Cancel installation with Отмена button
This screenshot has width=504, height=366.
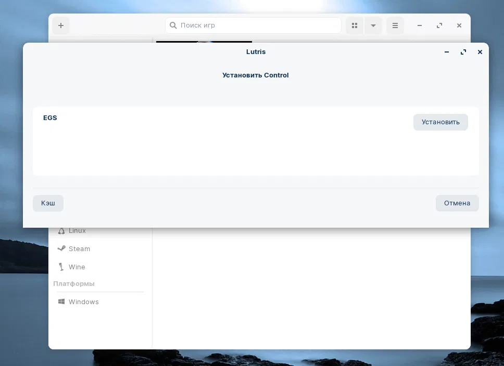pyautogui.click(x=457, y=203)
